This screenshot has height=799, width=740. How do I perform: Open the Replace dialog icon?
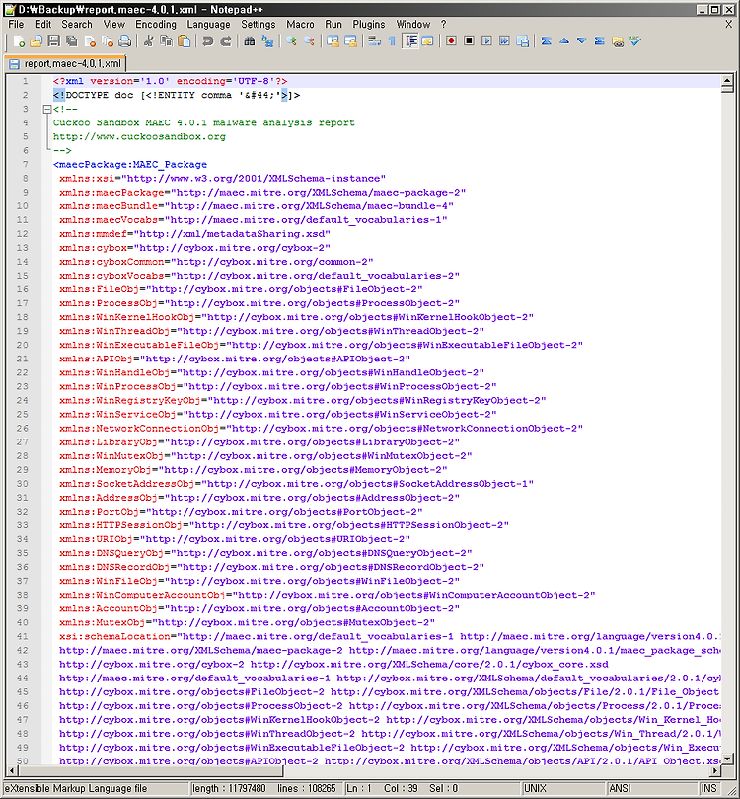click(x=267, y=41)
